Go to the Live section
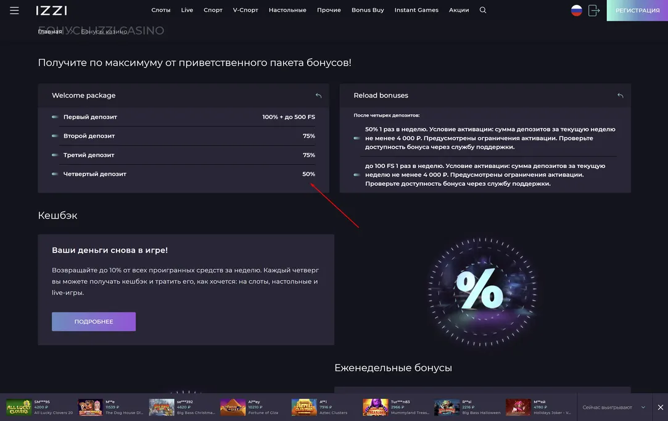Image resolution: width=668 pixels, height=421 pixels. pyautogui.click(x=187, y=10)
